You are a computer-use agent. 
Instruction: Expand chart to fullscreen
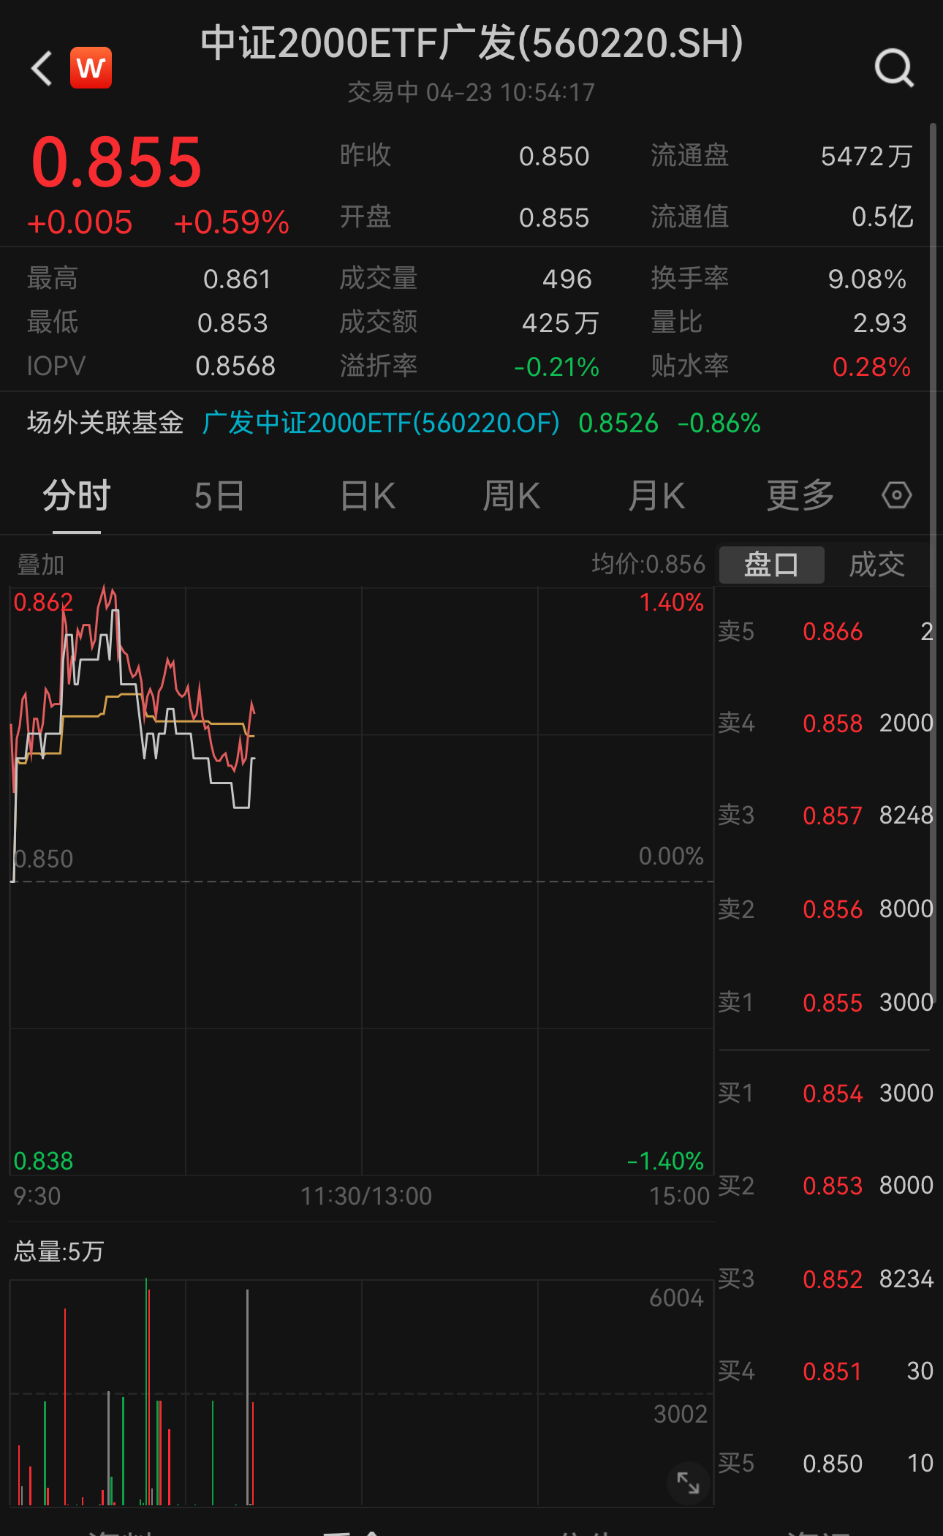(x=688, y=1483)
